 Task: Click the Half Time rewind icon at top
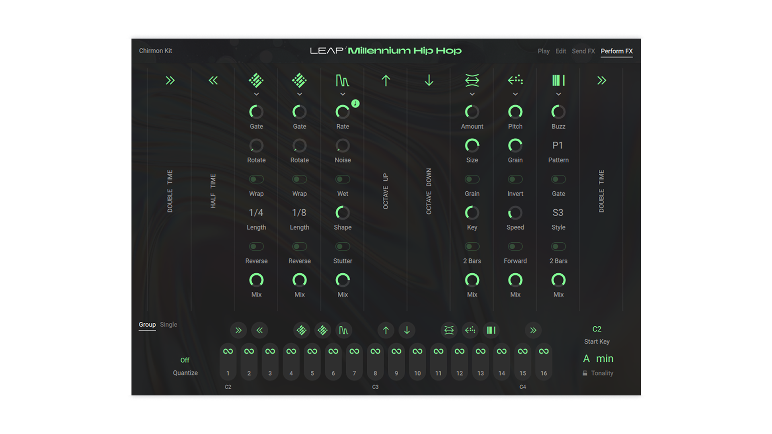(213, 81)
